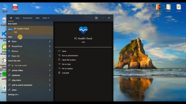
Task: Close the search panel with X
Action: pos(109,18)
